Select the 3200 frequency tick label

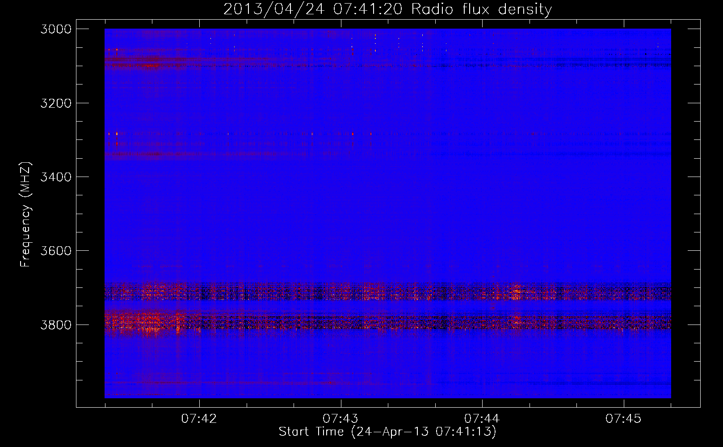coord(56,103)
